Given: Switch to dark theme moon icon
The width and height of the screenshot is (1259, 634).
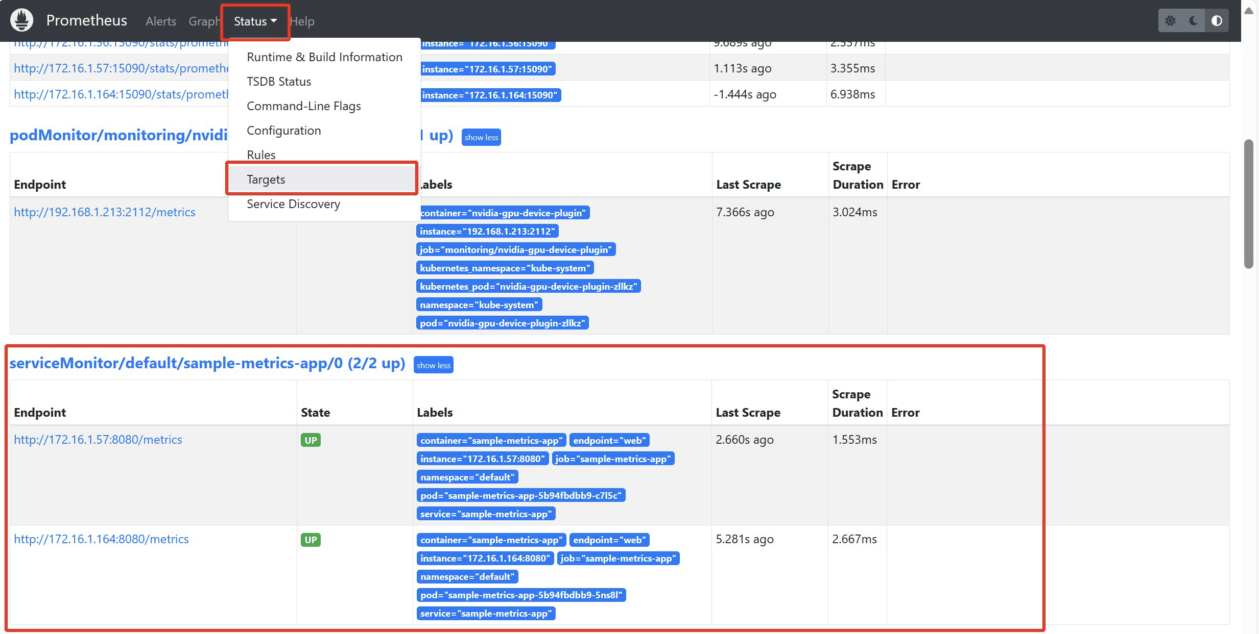Looking at the screenshot, I should [1194, 21].
